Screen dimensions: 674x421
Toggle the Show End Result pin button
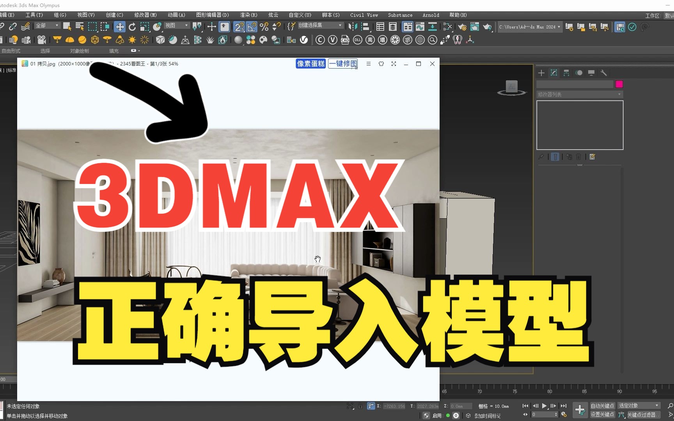[555, 157]
